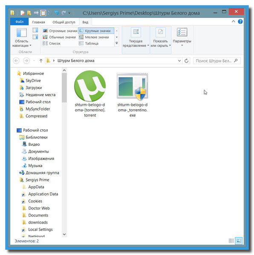This screenshot has width=254, height=255.
Task: Choose Список layout
Action: pos(52,43)
